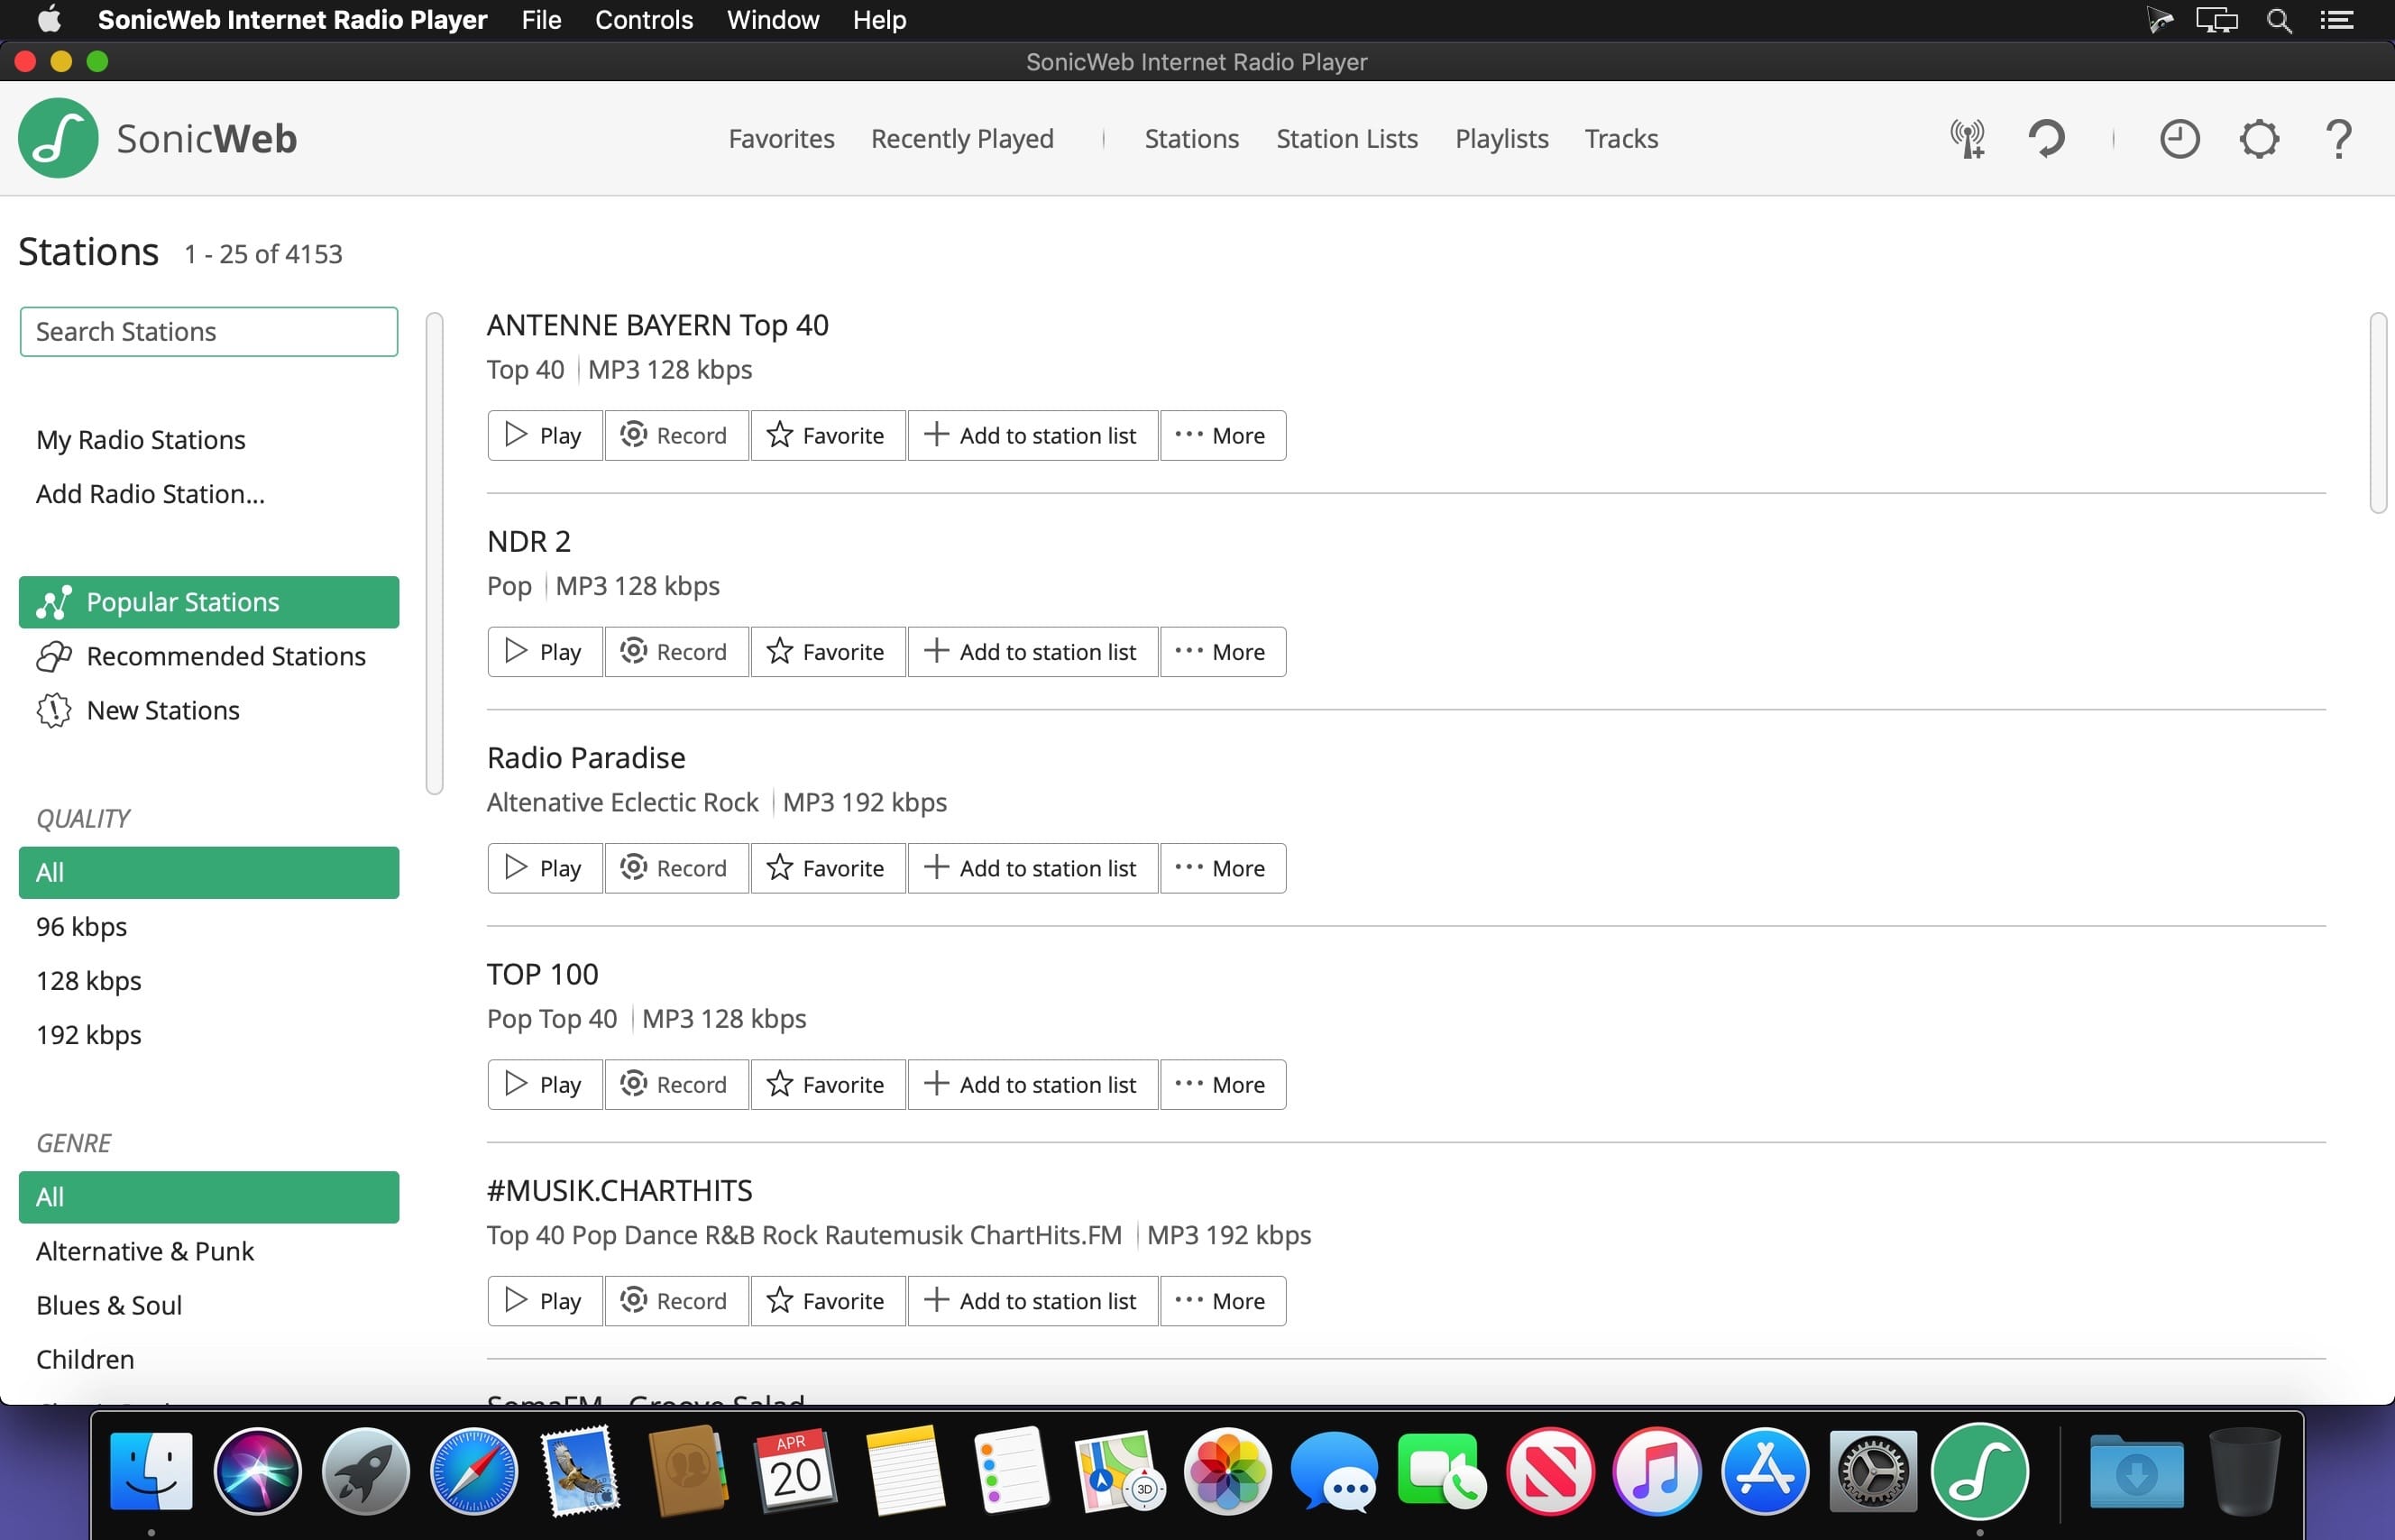Click the add radio station antenna icon
This screenshot has width=2395, height=1540.
[x=1967, y=139]
